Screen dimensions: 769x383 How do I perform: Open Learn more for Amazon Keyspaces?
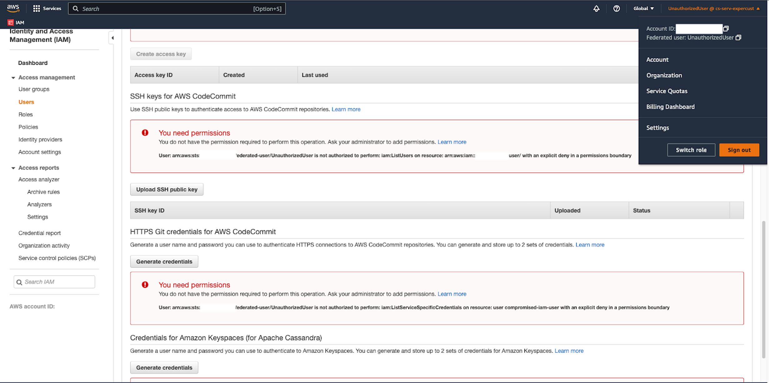pos(569,351)
